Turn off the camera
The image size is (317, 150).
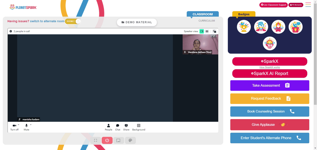14,127
